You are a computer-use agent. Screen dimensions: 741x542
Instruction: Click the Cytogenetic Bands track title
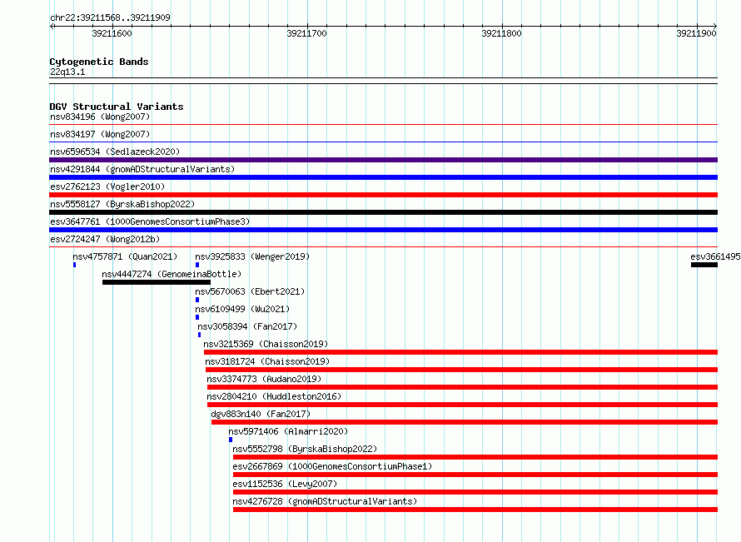[99, 62]
